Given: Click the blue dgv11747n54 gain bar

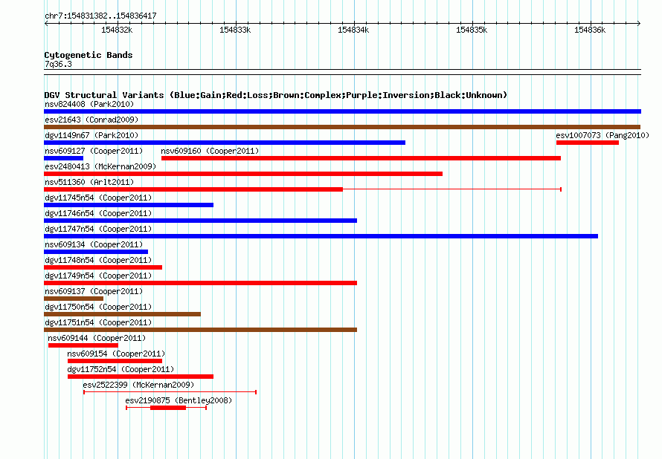Looking at the screenshot, I should [x=321, y=236].
